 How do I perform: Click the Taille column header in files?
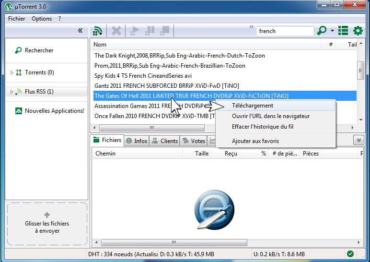coord(197,154)
